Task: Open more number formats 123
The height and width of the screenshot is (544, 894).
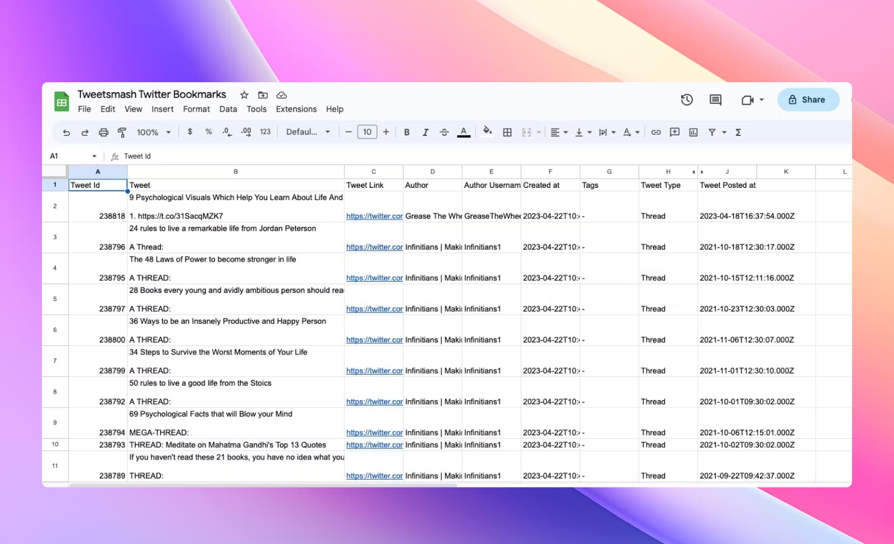Action: click(x=265, y=132)
